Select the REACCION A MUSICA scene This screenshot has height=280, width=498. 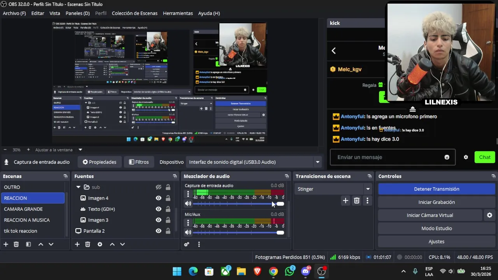pos(33,220)
